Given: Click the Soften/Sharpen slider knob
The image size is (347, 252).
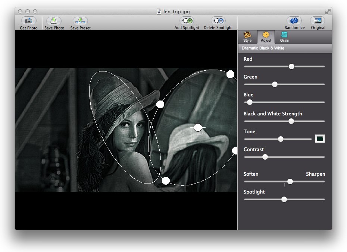Looking at the screenshot, I should pos(290,182).
